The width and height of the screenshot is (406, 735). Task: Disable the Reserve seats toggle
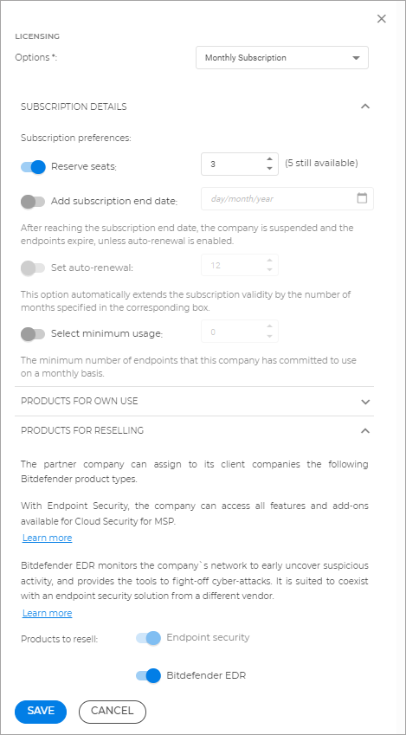(33, 167)
